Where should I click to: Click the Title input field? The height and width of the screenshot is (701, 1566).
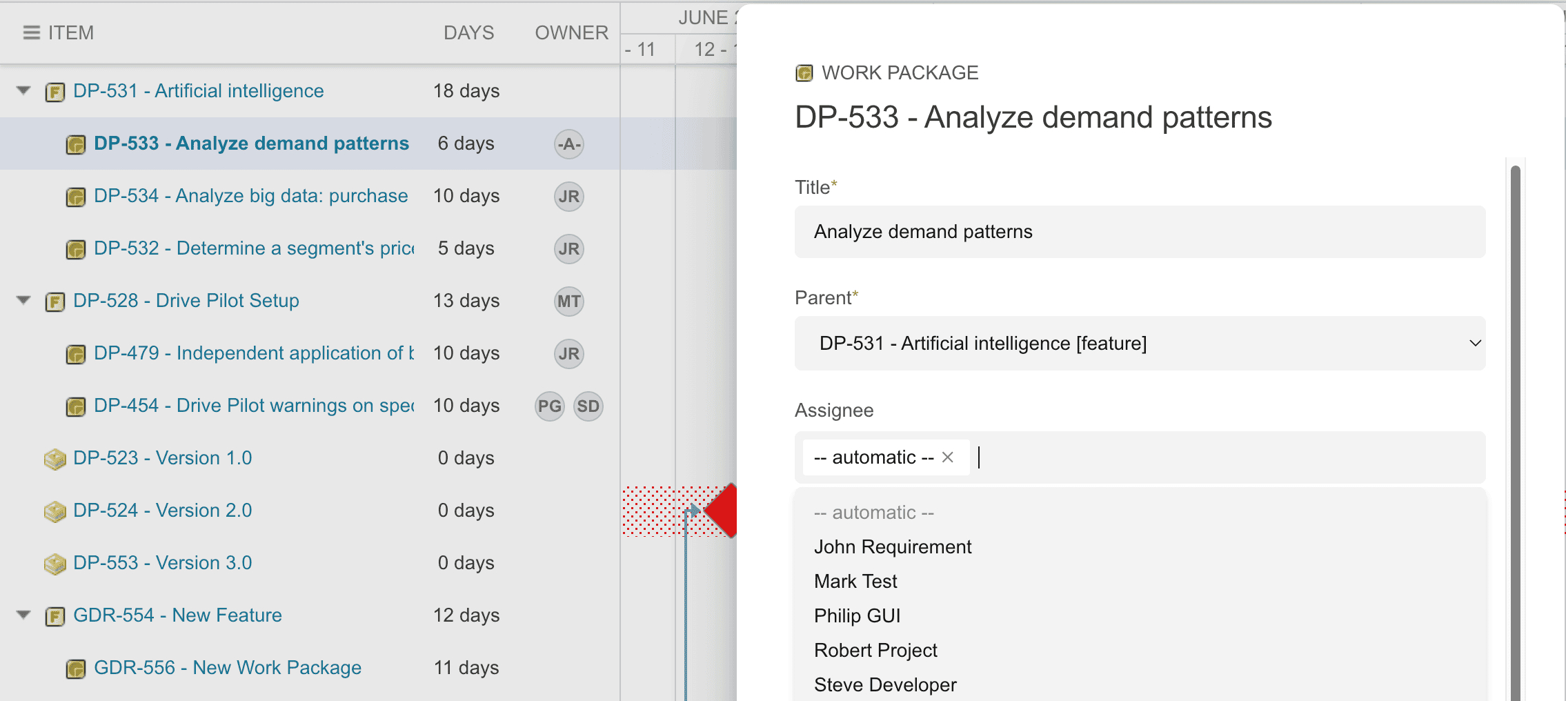click(x=1140, y=232)
